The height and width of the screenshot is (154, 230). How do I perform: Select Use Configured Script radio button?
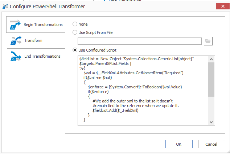(75, 50)
